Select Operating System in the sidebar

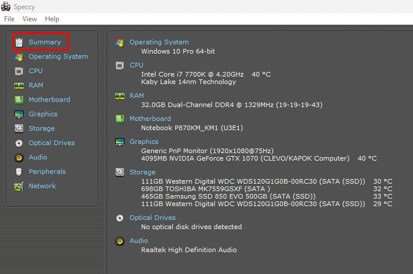[58, 56]
